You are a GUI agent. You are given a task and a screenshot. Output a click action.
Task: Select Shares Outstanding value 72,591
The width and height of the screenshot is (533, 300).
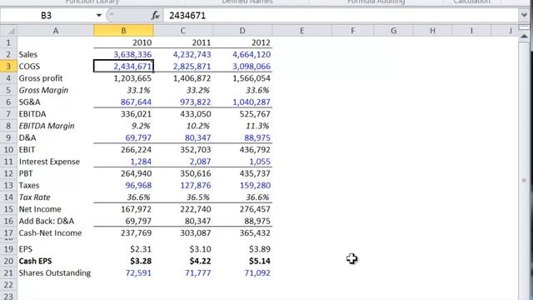point(123,272)
